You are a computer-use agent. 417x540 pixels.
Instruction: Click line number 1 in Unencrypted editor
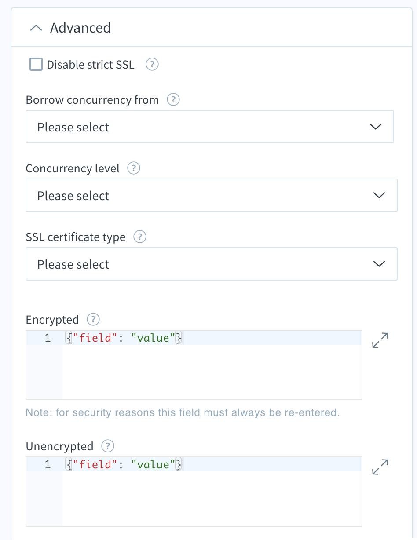click(x=48, y=465)
